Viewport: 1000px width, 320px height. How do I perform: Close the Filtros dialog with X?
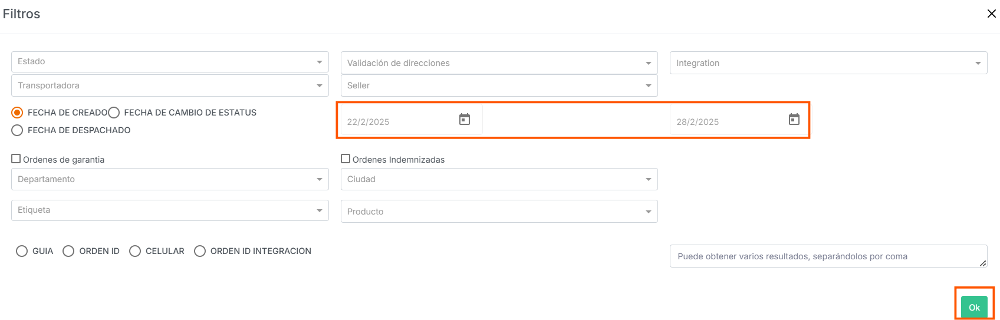tap(992, 14)
